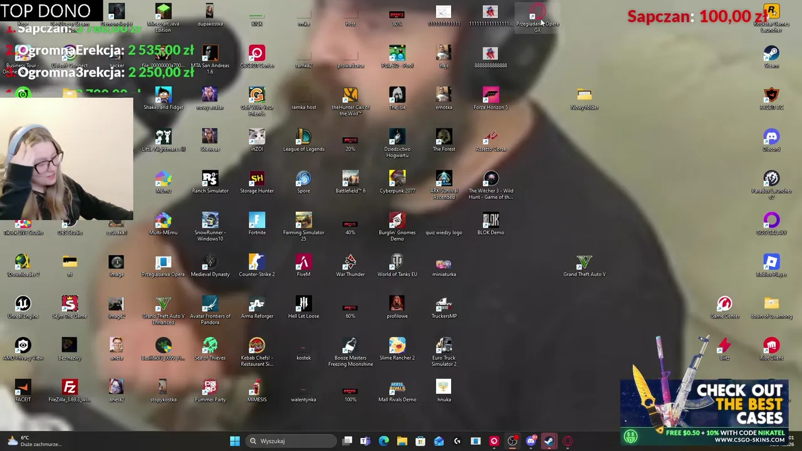Open World of Tanks EU shortcut
The height and width of the screenshot is (451, 802).
point(397,266)
